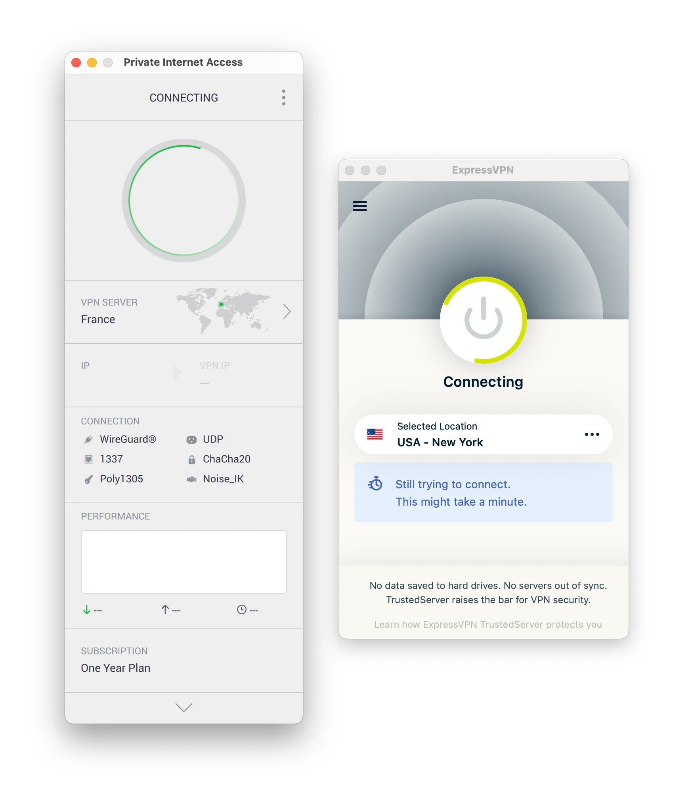
Task: Click the world map server thumbnail
Action: point(224,311)
